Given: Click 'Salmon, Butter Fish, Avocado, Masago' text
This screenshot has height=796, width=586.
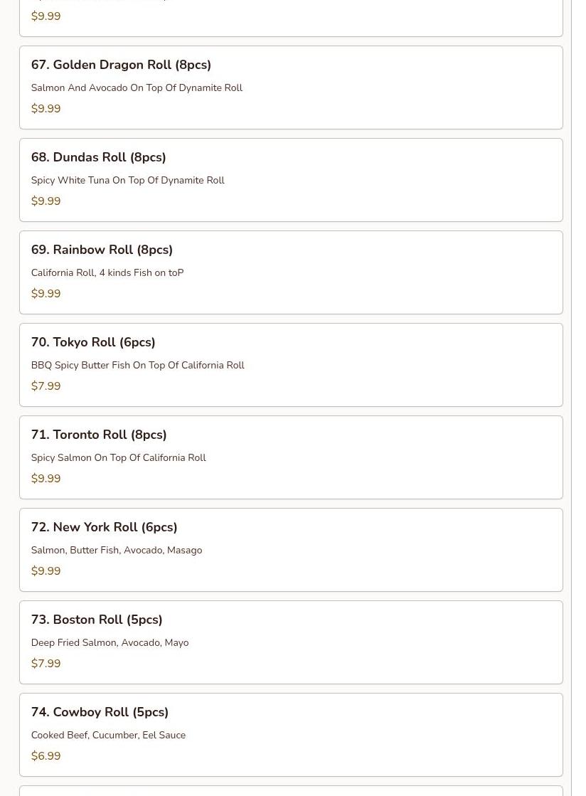Looking at the screenshot, I should (116, 550).
